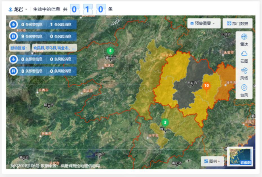Toggle the 雷达 radar layer icon

click(x=244, y=40)
